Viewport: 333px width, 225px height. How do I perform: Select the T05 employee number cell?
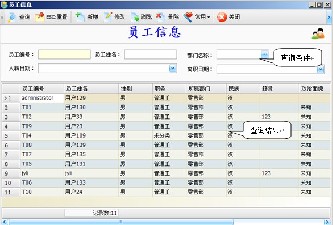tap(42, 164)
